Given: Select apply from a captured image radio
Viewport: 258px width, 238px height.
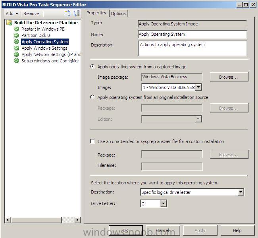Looking at the screenshot, I should (92, 66).
